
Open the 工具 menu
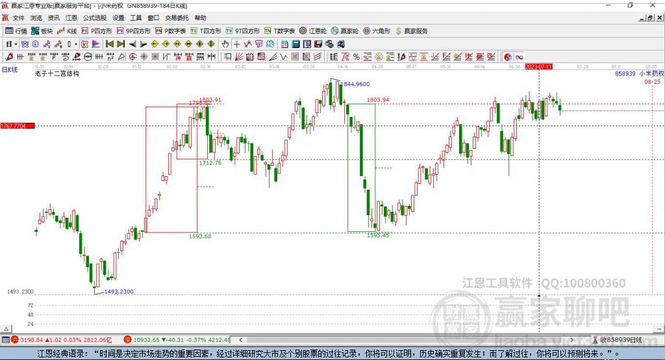point(136,18)
